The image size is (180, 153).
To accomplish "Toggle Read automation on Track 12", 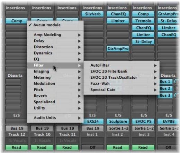I will point(17,147).
